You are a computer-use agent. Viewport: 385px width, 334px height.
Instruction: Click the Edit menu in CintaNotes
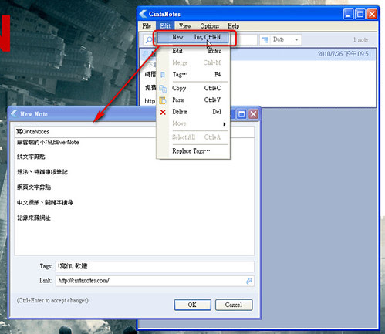pos(165,26)
